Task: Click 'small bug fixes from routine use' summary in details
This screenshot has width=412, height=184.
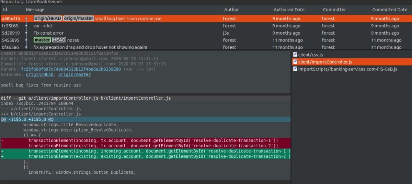Action: 41,85
